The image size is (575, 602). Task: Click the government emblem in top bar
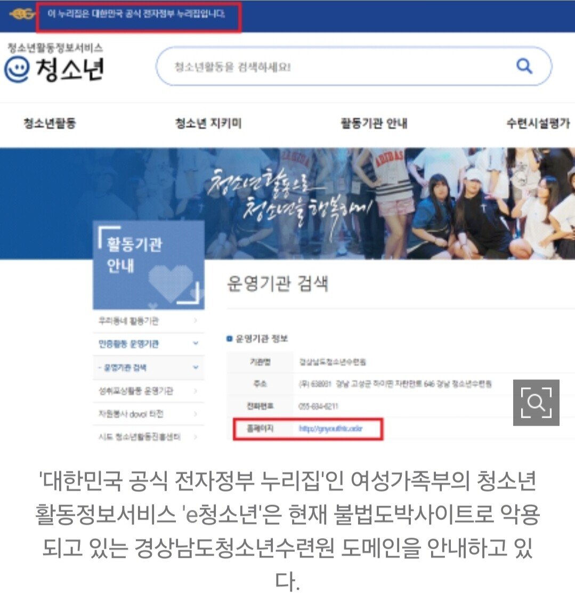(22, 14)
